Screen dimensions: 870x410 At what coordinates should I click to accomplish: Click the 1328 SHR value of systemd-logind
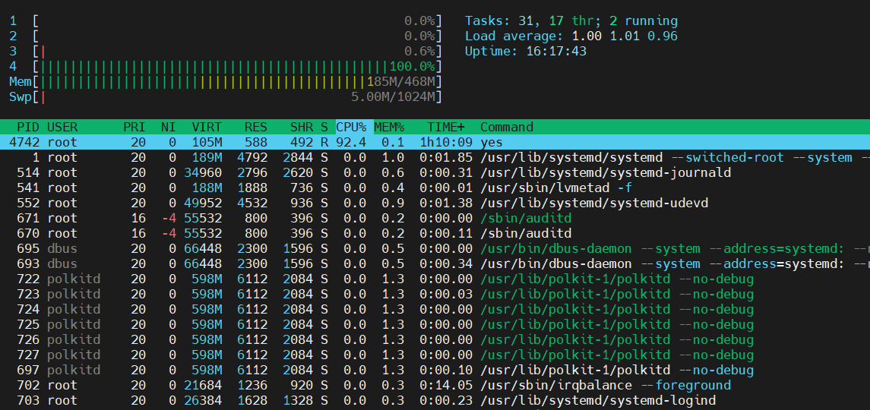(x=298, y=400)
